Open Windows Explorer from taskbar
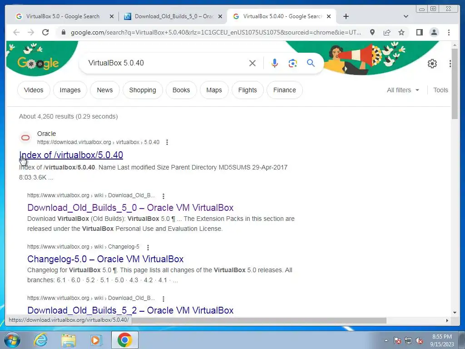Screen dimensions: 465x349 (x=69, y=340)
